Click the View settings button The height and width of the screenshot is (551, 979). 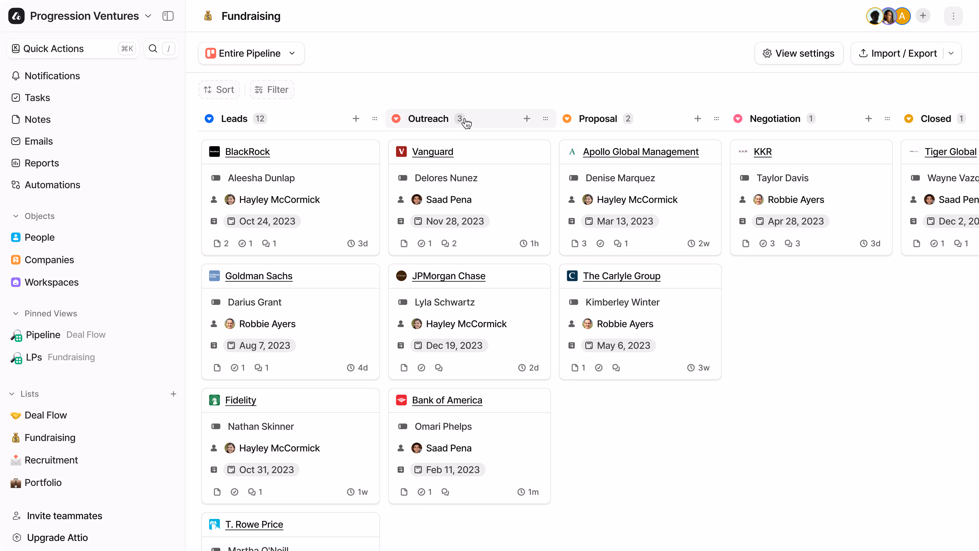coord(799,53)
